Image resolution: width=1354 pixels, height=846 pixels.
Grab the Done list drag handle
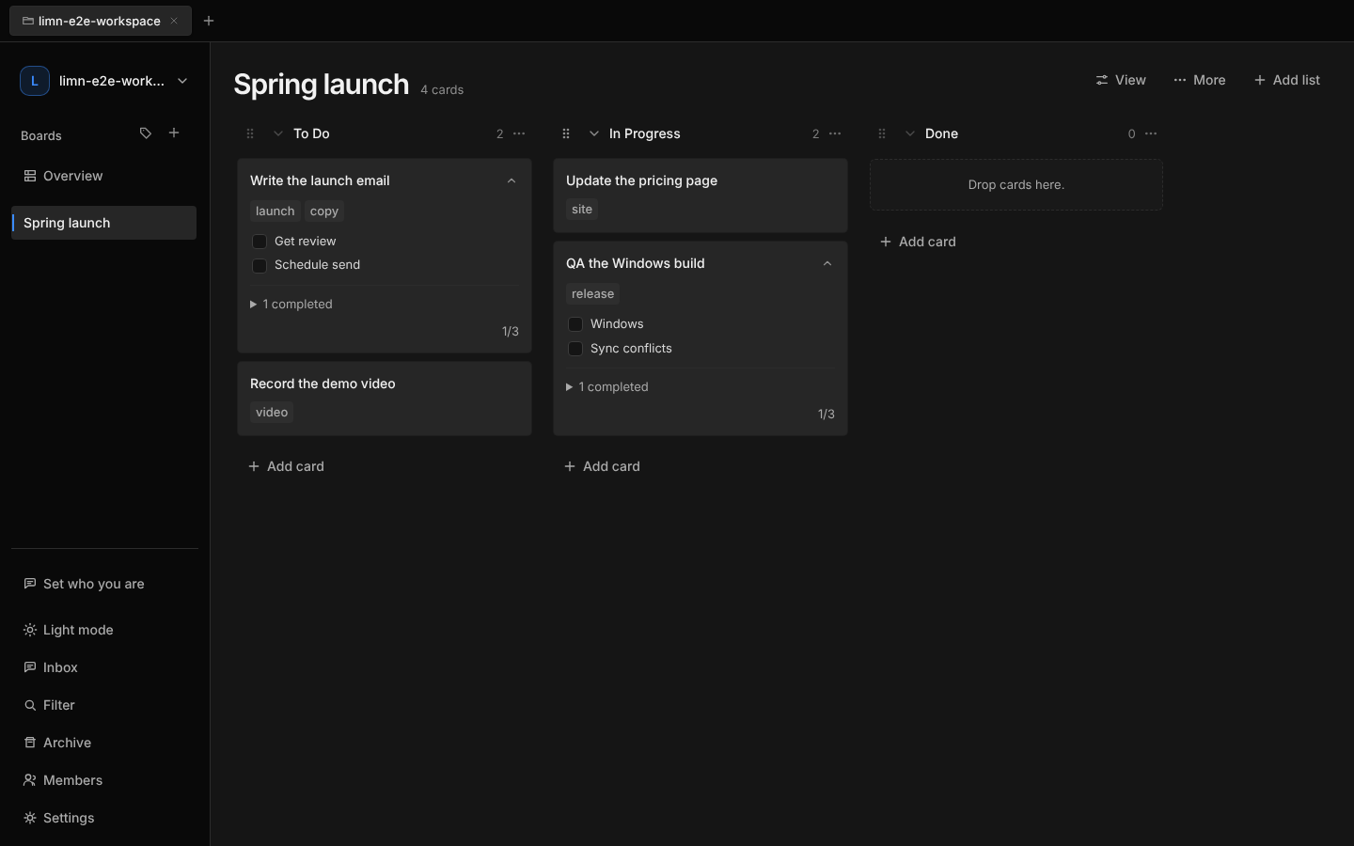click(882, 133)
